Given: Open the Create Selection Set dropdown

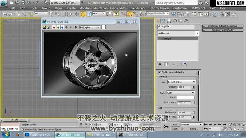Looking at the screenshot, I should 157,13.
